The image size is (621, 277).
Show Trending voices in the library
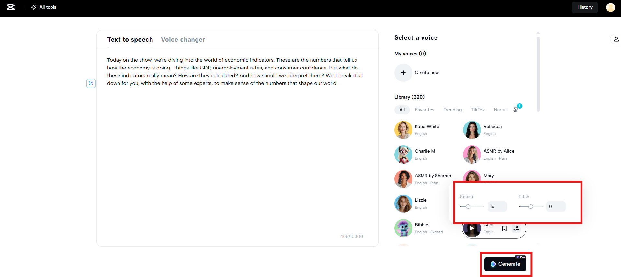pos(452,110)
